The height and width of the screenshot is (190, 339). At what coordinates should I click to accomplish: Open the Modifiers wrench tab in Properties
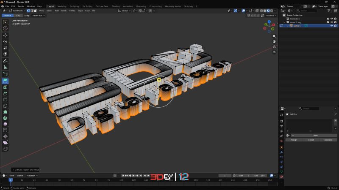(x=282, y=152)
